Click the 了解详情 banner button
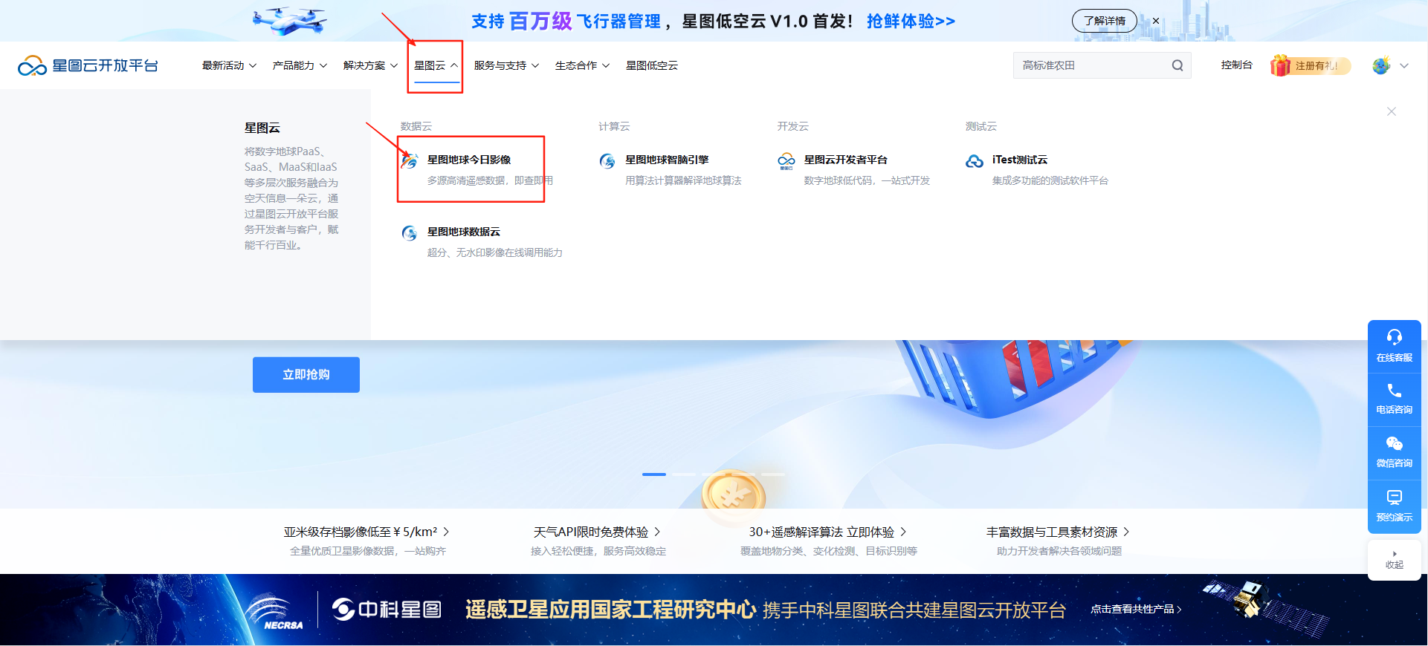 [1104, 21]
